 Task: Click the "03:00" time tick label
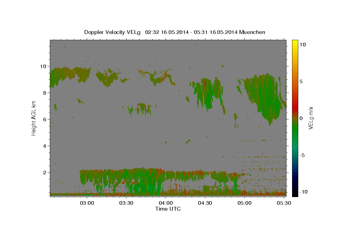tap(88, 203)
